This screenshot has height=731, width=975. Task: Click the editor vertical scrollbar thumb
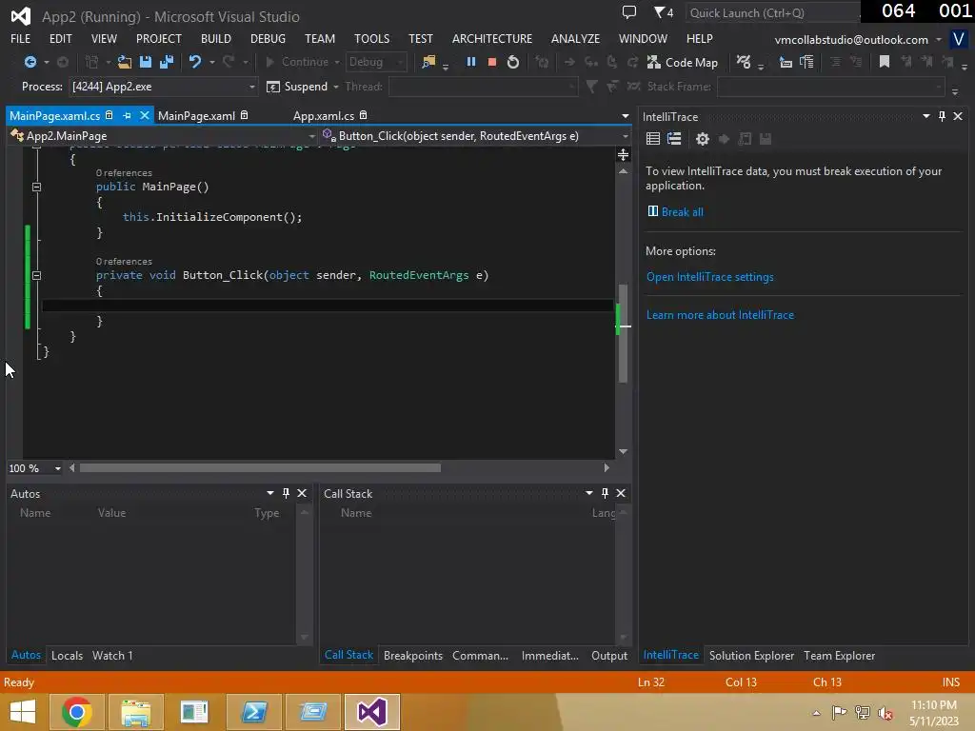(x=623, y=333)
